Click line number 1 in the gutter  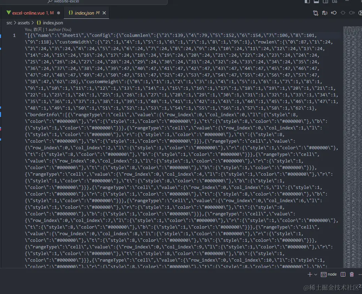click(14, 35)
